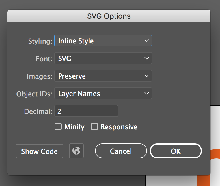Screen dimensions: 220x186
Task: Click the Decimal label
Action: coord(38,111)
